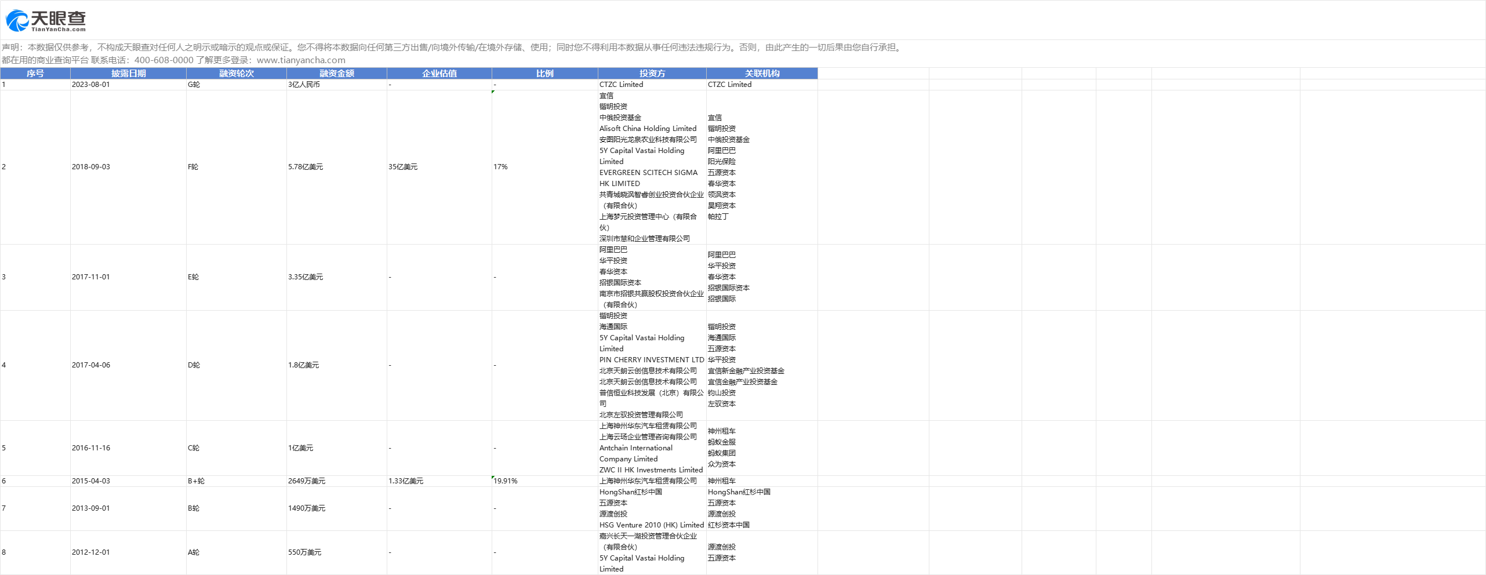Select the 投资方 column header

coord(652,74)
